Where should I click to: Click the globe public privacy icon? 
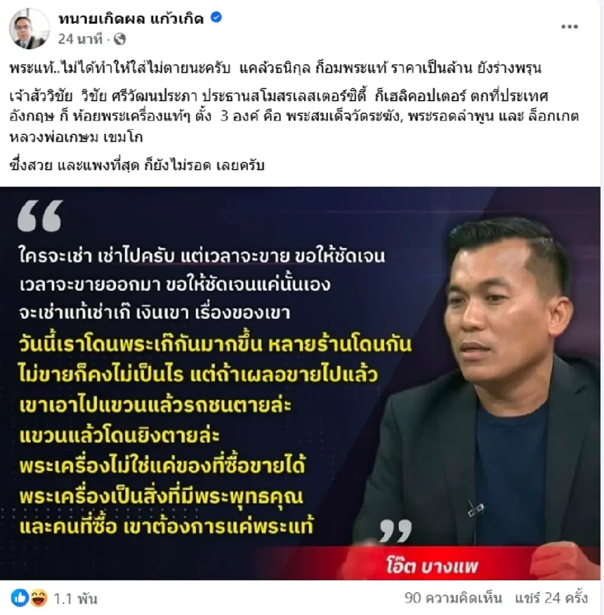pos(119,39)
